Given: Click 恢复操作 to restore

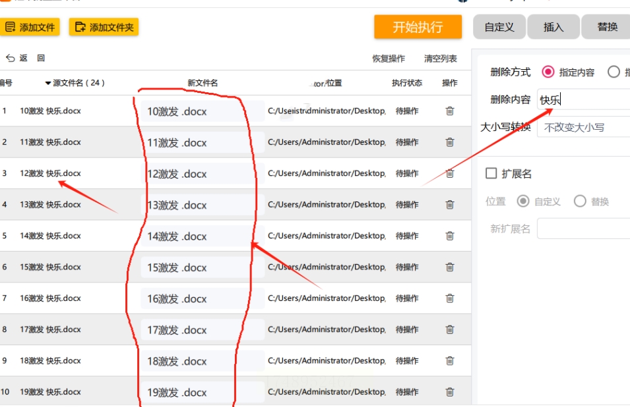Looking at the screenshot, I should coord(389,59).
